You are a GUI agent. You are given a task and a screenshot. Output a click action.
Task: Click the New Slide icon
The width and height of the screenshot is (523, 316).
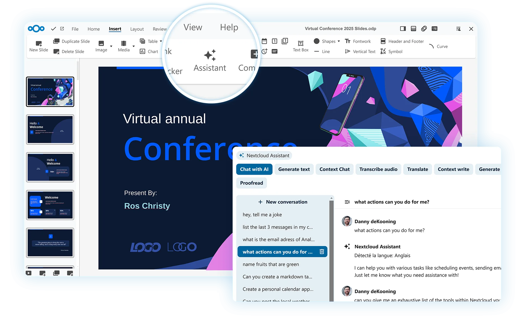click(39, 43)
